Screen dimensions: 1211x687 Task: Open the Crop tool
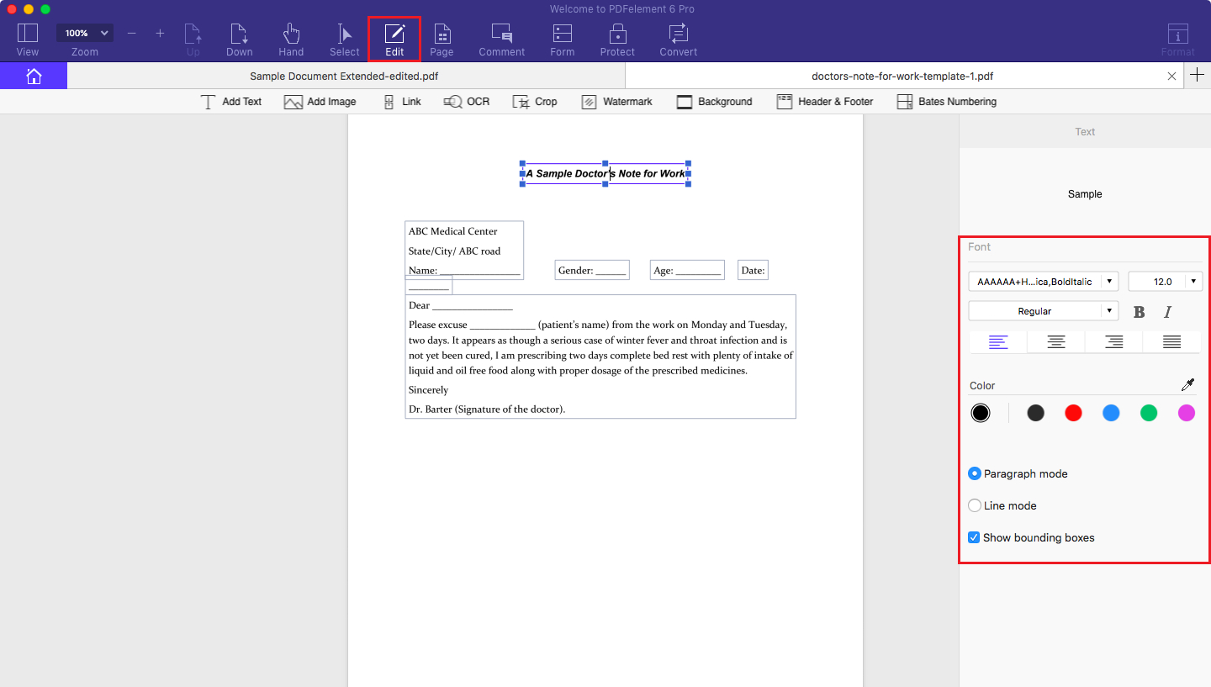(x=535, y=101)
